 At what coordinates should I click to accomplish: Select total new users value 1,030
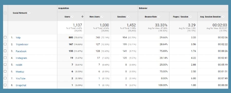[x=104, y=25]
